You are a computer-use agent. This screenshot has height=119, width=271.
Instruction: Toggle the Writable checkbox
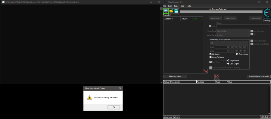(210, 54)
